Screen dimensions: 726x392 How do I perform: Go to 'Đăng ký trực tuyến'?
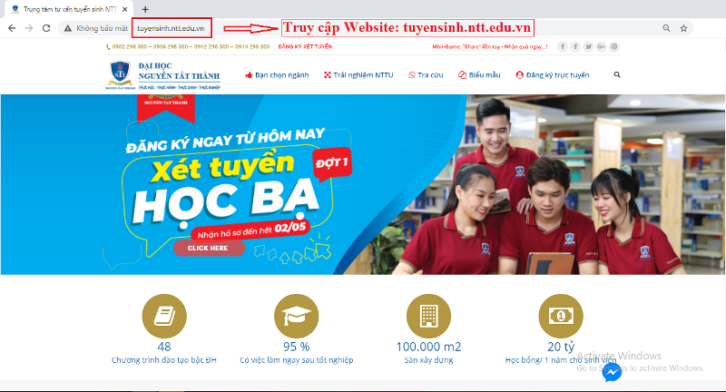(x=553, y=75)
